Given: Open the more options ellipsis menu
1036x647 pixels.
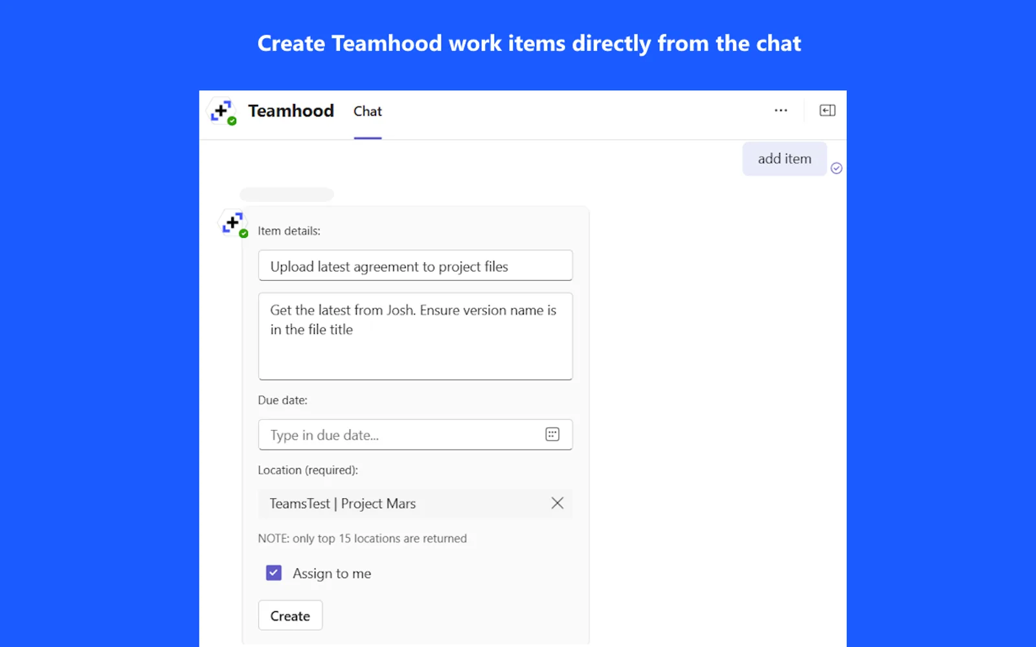Looking at the screenshot, I should [x=781, y=111].
